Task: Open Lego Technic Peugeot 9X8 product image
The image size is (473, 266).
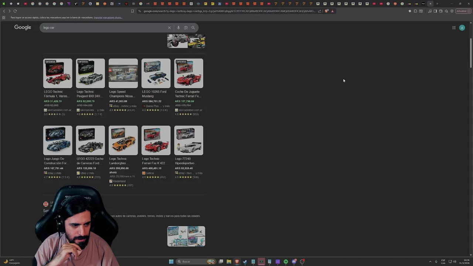Action: click(x=90, y=73)
